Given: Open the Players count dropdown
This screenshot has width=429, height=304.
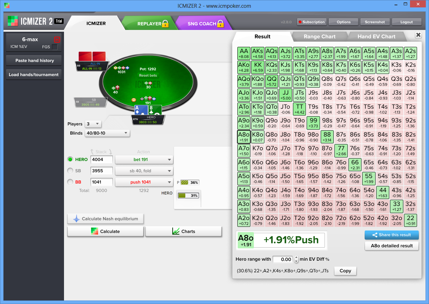Looking at the screenshot, I should click(x=93, y=124).
